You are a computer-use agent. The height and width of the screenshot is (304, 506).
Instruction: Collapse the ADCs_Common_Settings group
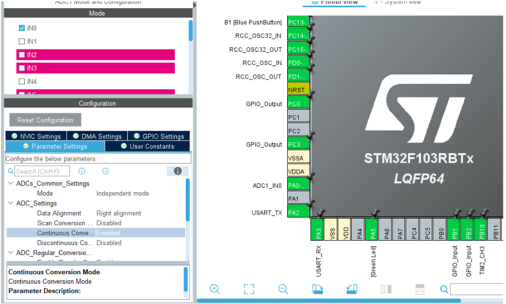[x=10, y=183]
